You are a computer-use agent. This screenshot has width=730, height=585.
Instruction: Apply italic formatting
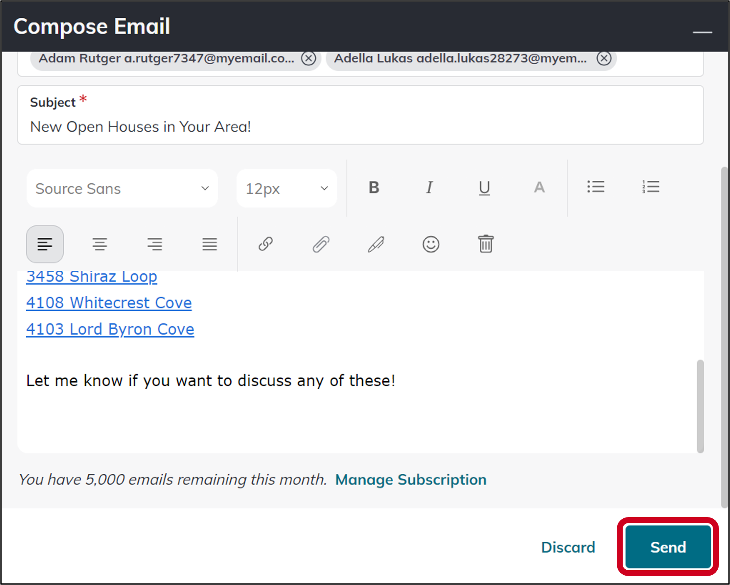pyautogui.click(x=429, y=188)
